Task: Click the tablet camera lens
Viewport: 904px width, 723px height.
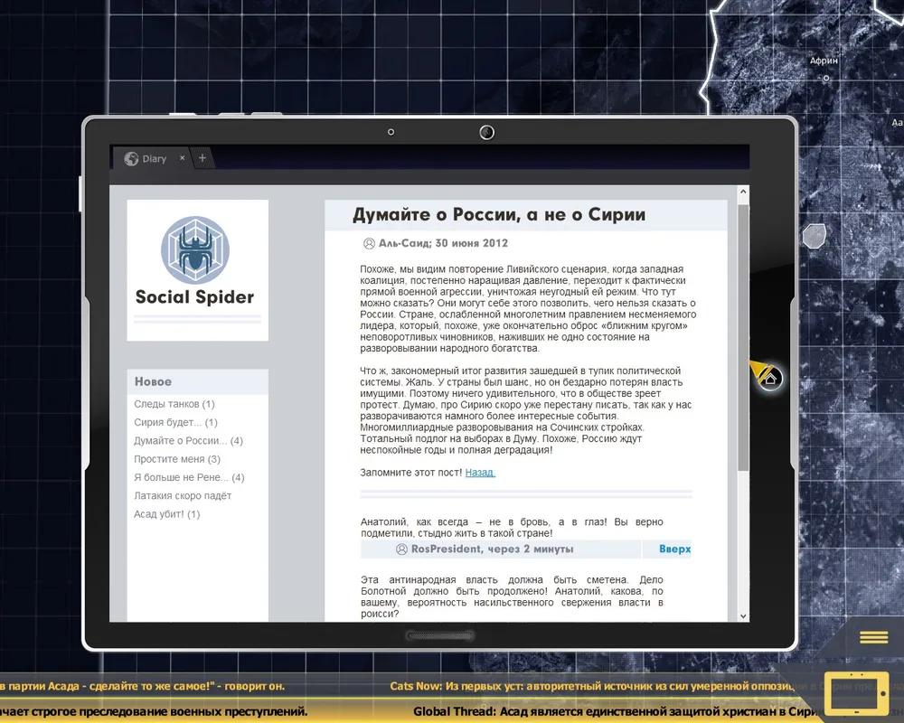Action: coord(486,133)
